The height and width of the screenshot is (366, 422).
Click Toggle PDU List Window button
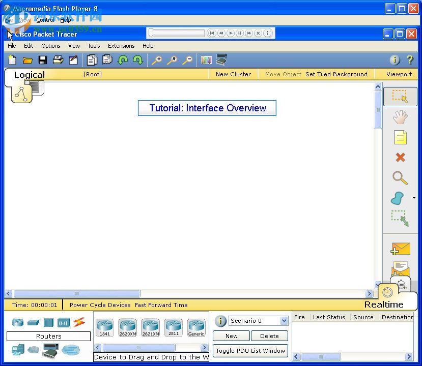pyautogui.click(x=250, y=351)
